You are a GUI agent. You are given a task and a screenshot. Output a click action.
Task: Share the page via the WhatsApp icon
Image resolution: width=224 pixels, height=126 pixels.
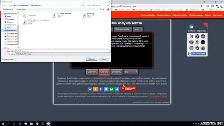(x=111, y=89)
